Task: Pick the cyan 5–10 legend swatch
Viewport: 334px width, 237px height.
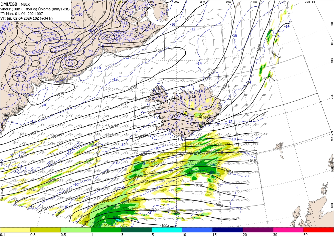Action: pos(167,230)
